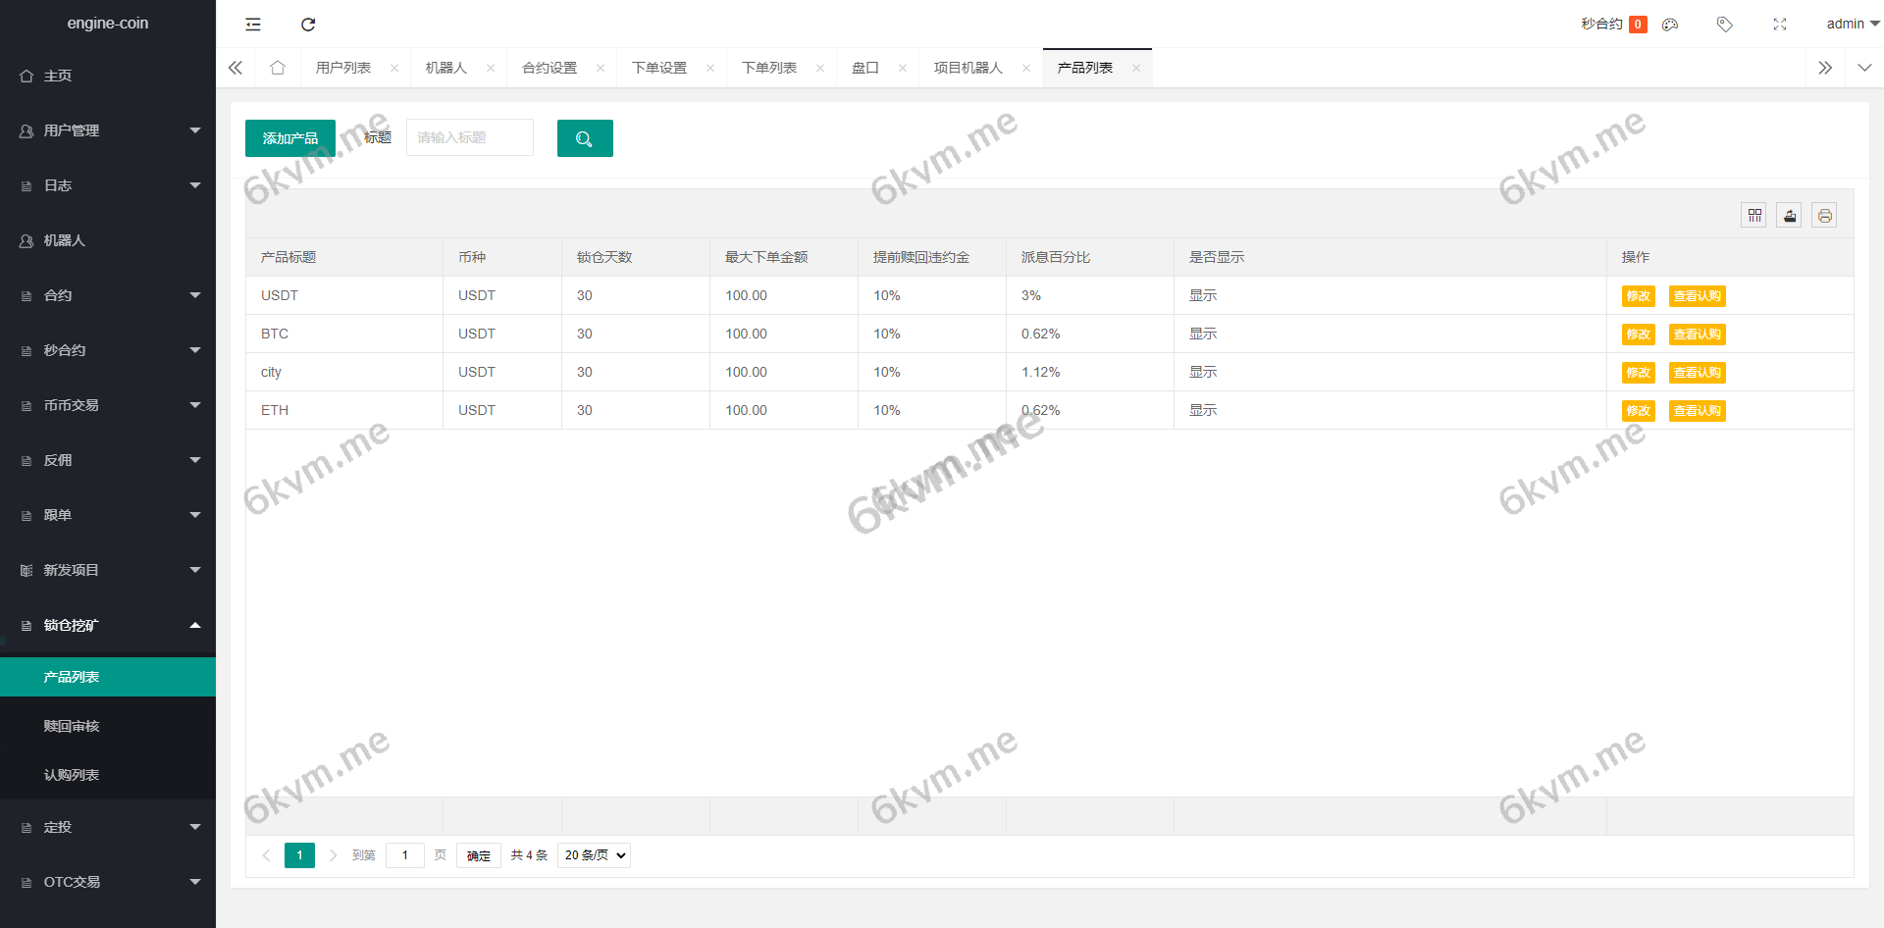Expand the 用户管理 sidebar menu

coord(108,129)
